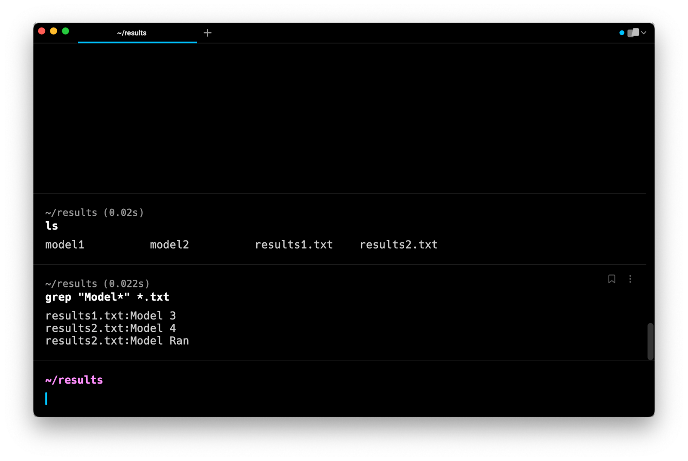Click the profile avatar icon
688x461 pixels.
pyautogui.click(x=633, y=33)
